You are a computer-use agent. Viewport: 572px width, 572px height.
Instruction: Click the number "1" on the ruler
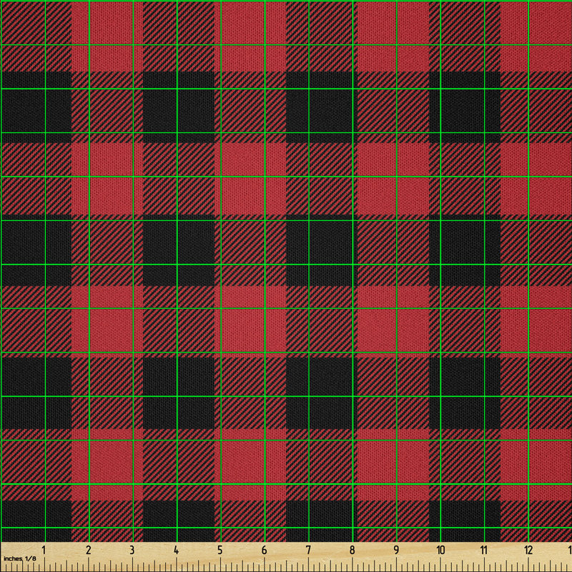tap(44, 550)
